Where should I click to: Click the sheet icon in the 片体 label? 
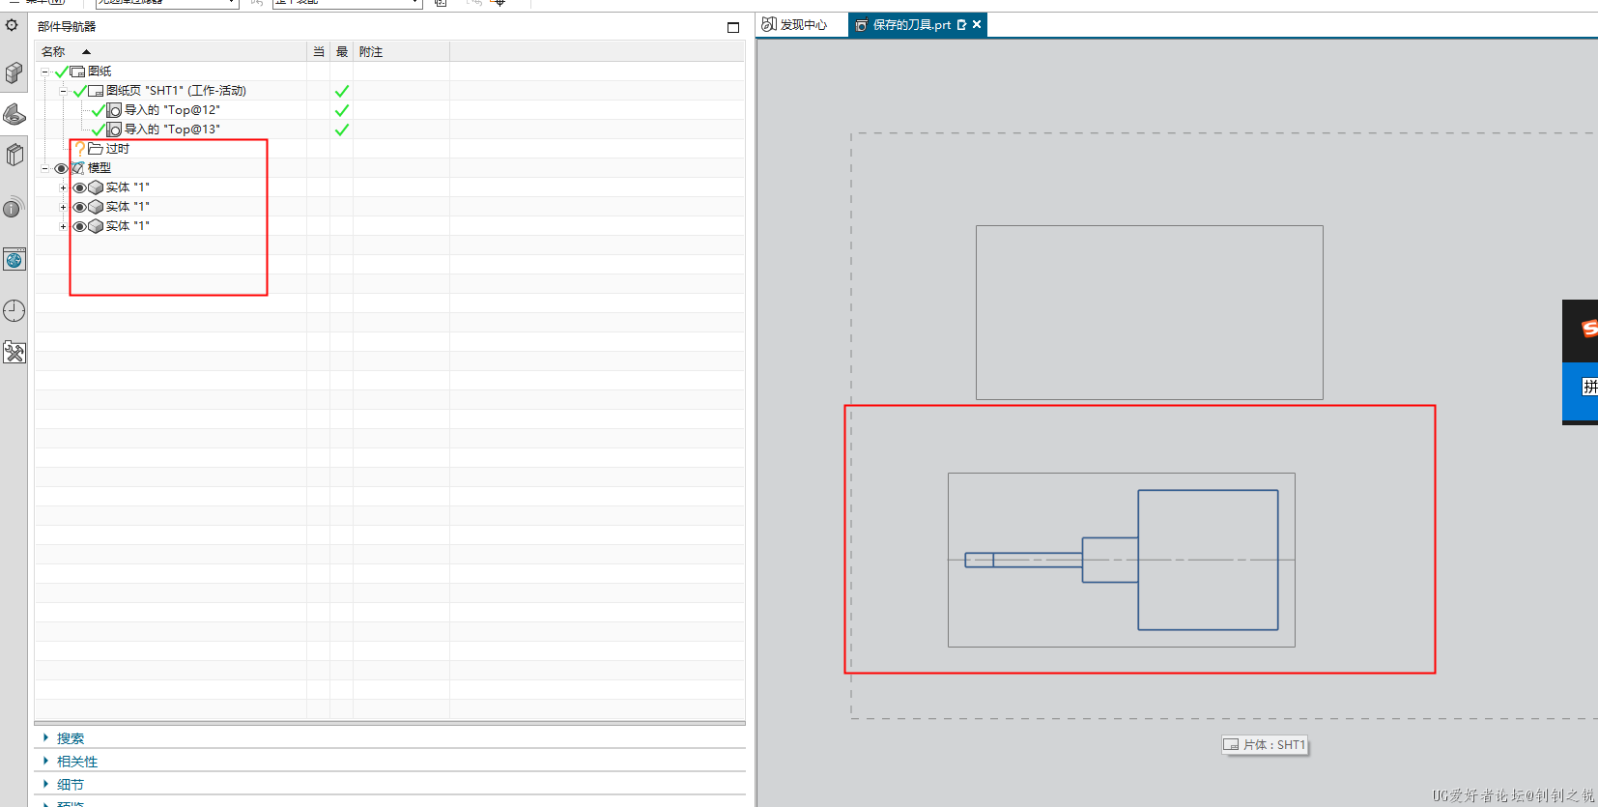tap(1231, 745)
